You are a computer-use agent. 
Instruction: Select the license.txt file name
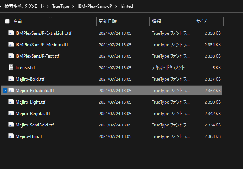25,68
